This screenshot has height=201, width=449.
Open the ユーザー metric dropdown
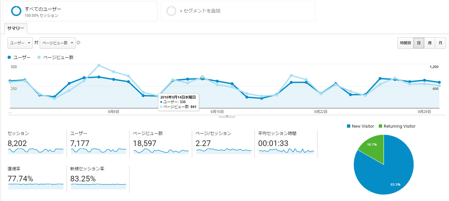tap(20, 43)
